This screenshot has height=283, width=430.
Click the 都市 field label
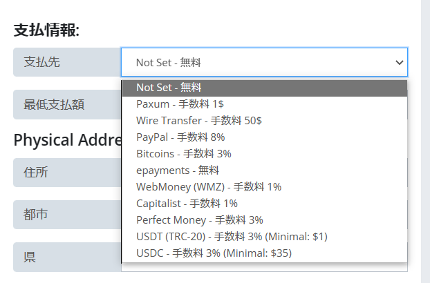click(36, 215)
